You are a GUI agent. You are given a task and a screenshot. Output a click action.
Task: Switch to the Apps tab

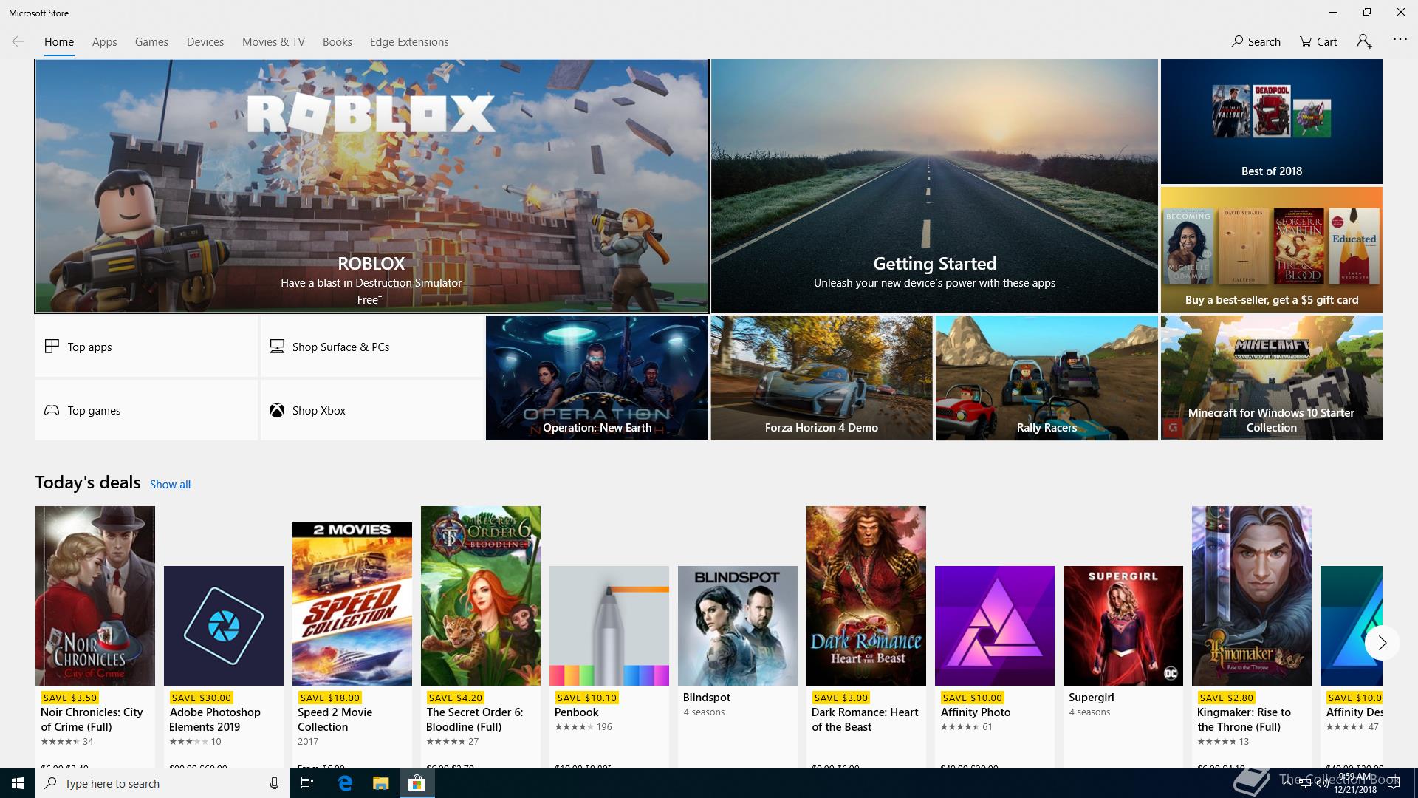(x=104, y=42)
